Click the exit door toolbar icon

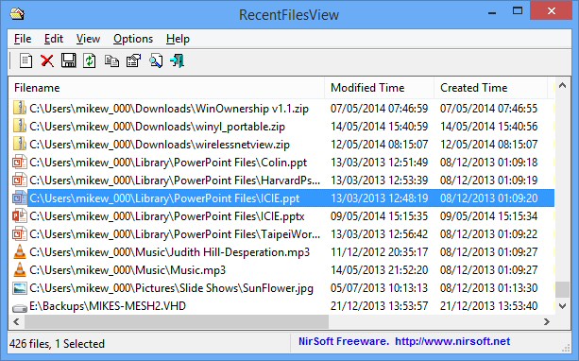point(178,60)
